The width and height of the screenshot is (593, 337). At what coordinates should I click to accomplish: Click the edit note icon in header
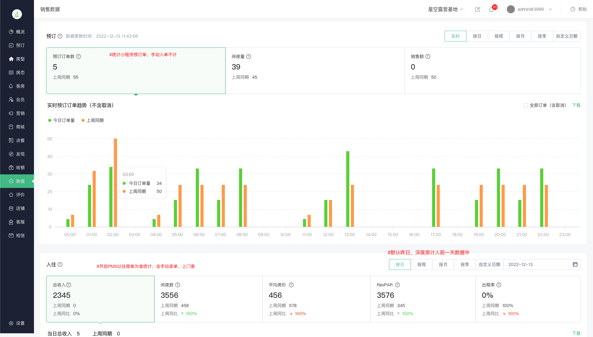[x=477, y=10]
